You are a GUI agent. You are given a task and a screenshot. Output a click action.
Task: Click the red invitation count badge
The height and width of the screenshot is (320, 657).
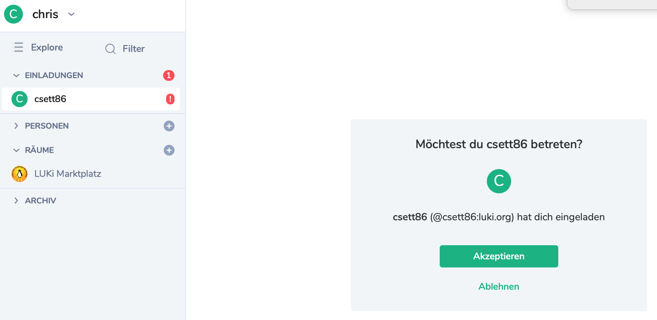[169, 75]
